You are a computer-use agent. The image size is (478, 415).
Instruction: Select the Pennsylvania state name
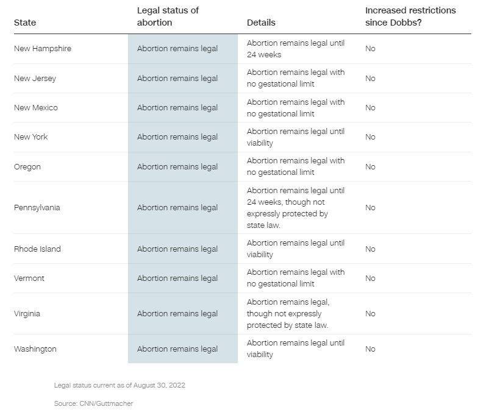(x=37, y=208)
